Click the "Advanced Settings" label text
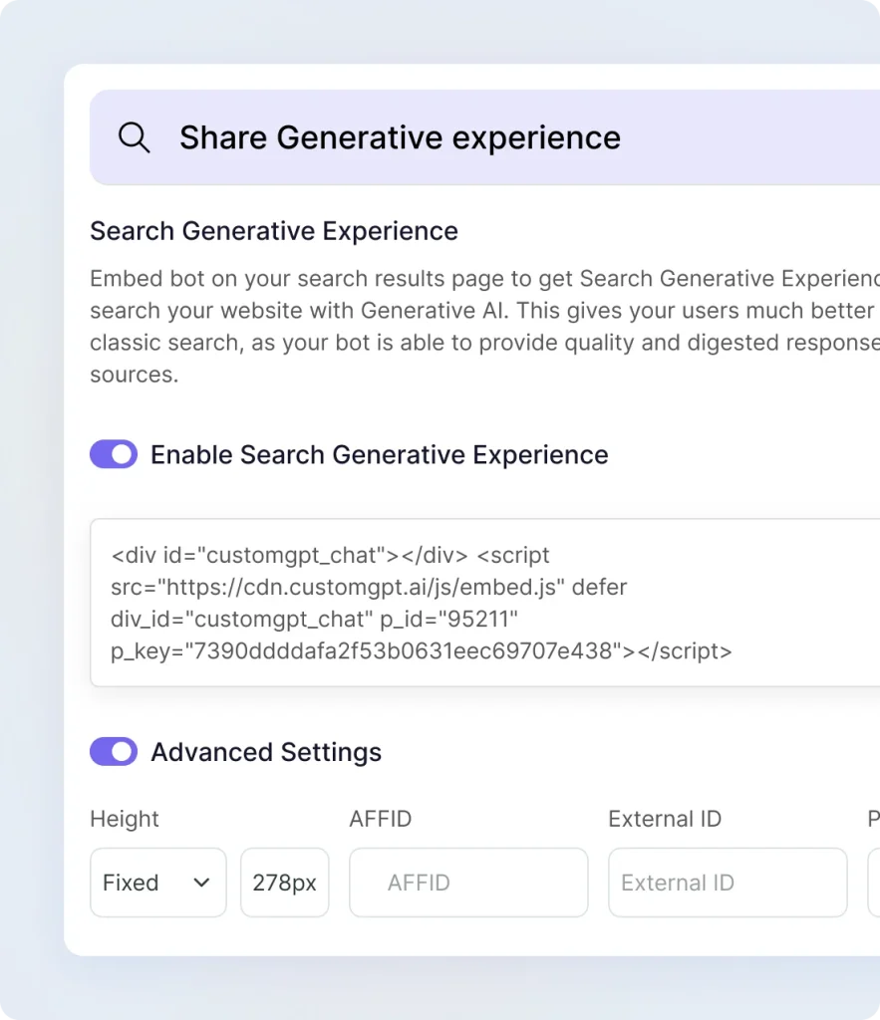The height and width of the screenshot is (1020, 880). click(266, 752)
